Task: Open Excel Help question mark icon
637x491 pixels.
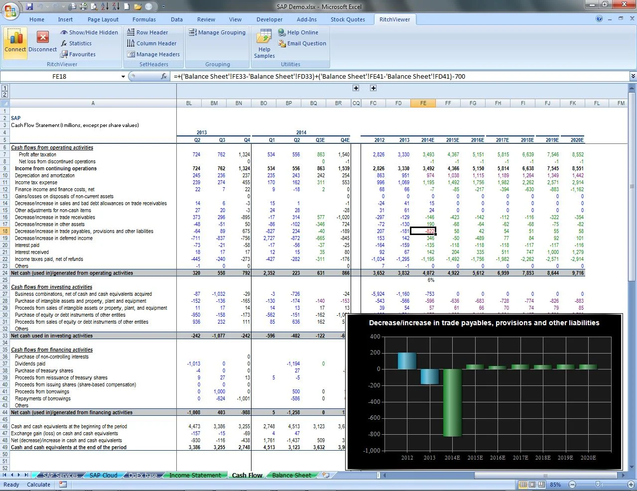Action: click(599, 19)
